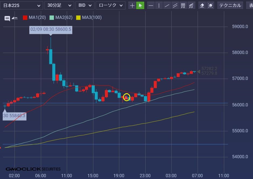Open the 30分足 timeframe dropdown
Screen dimensions: 253x179
59,5
